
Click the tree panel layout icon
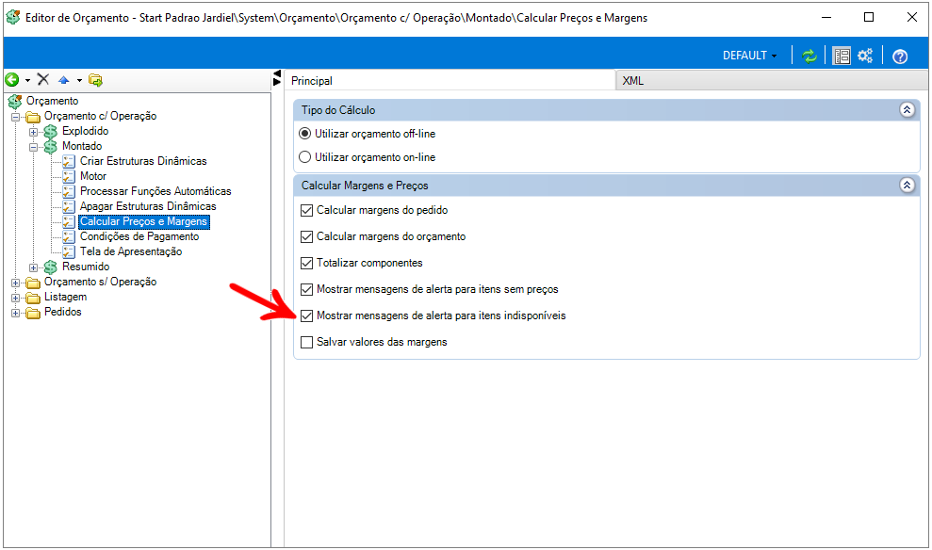(842, 56)
